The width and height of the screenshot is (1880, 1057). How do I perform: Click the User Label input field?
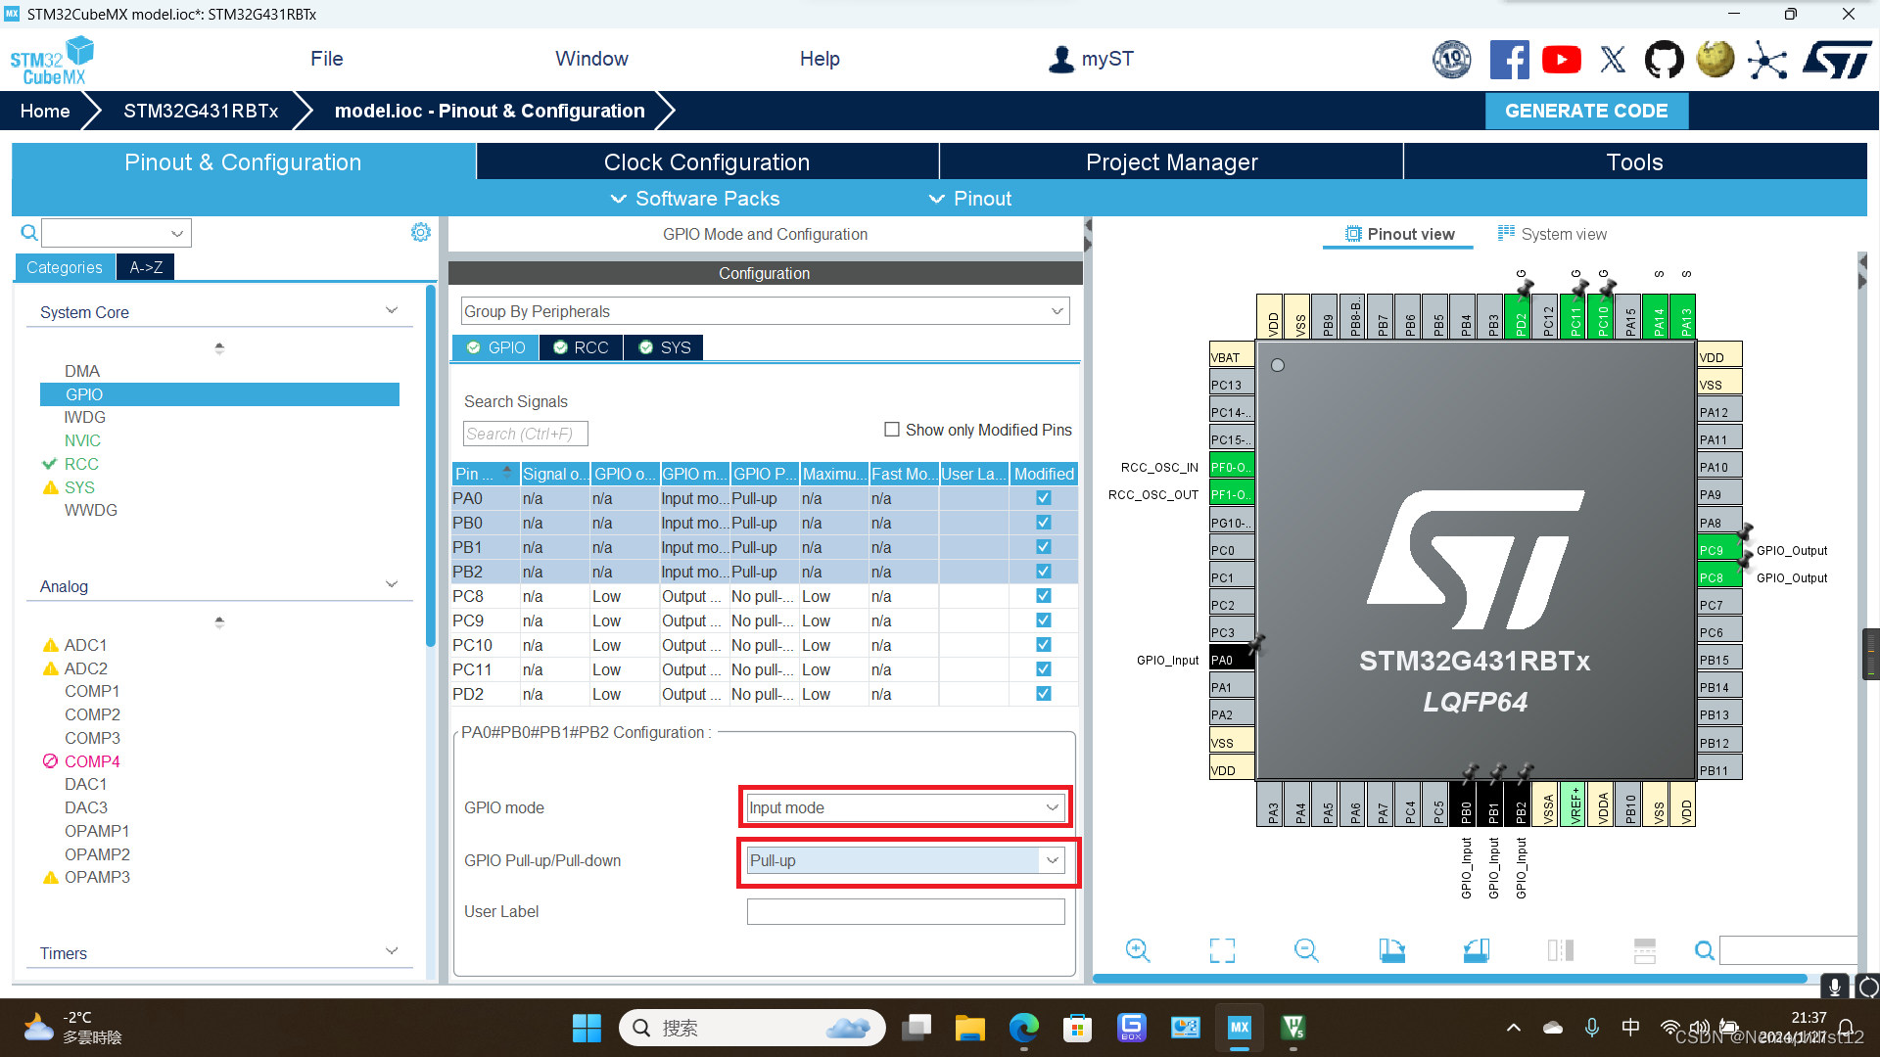pyautogui.click(x=905, y=911)
